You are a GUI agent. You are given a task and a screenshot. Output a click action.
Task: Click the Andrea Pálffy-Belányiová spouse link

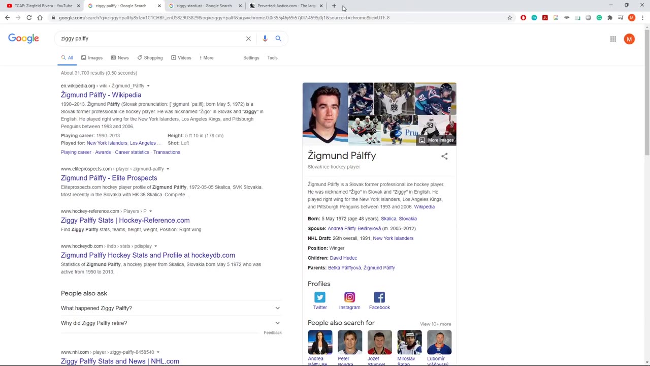354,229
